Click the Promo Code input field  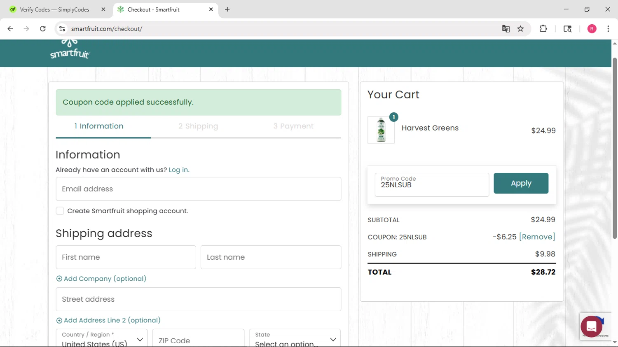click(432, 185)
